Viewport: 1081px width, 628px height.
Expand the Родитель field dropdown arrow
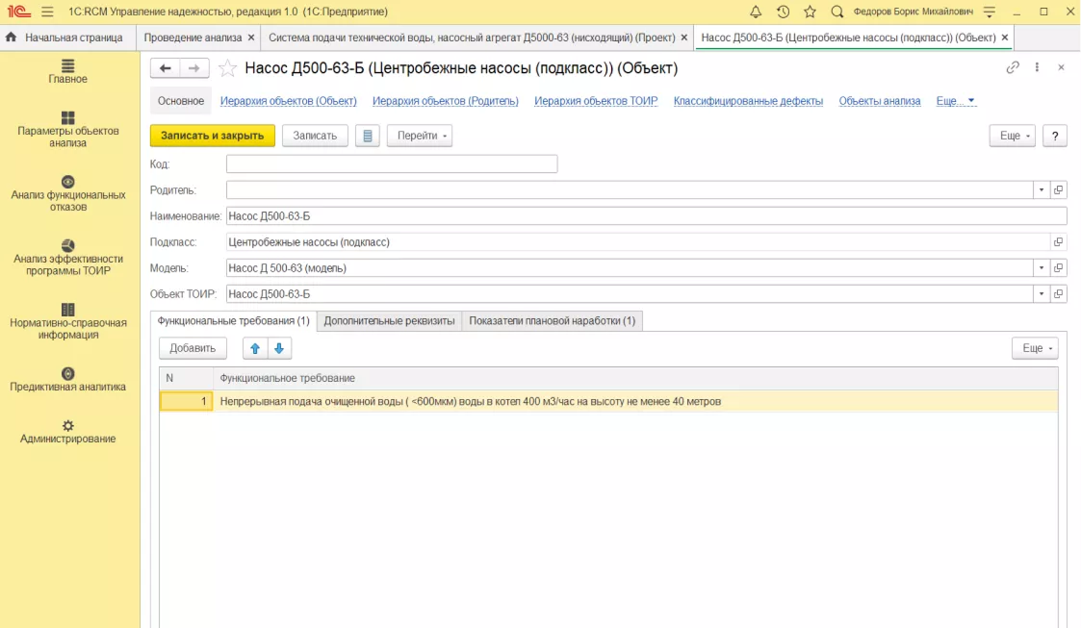tap(1041, 190)
